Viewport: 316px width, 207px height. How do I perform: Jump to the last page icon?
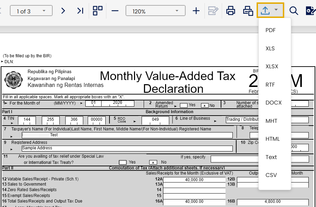[80, 11]
